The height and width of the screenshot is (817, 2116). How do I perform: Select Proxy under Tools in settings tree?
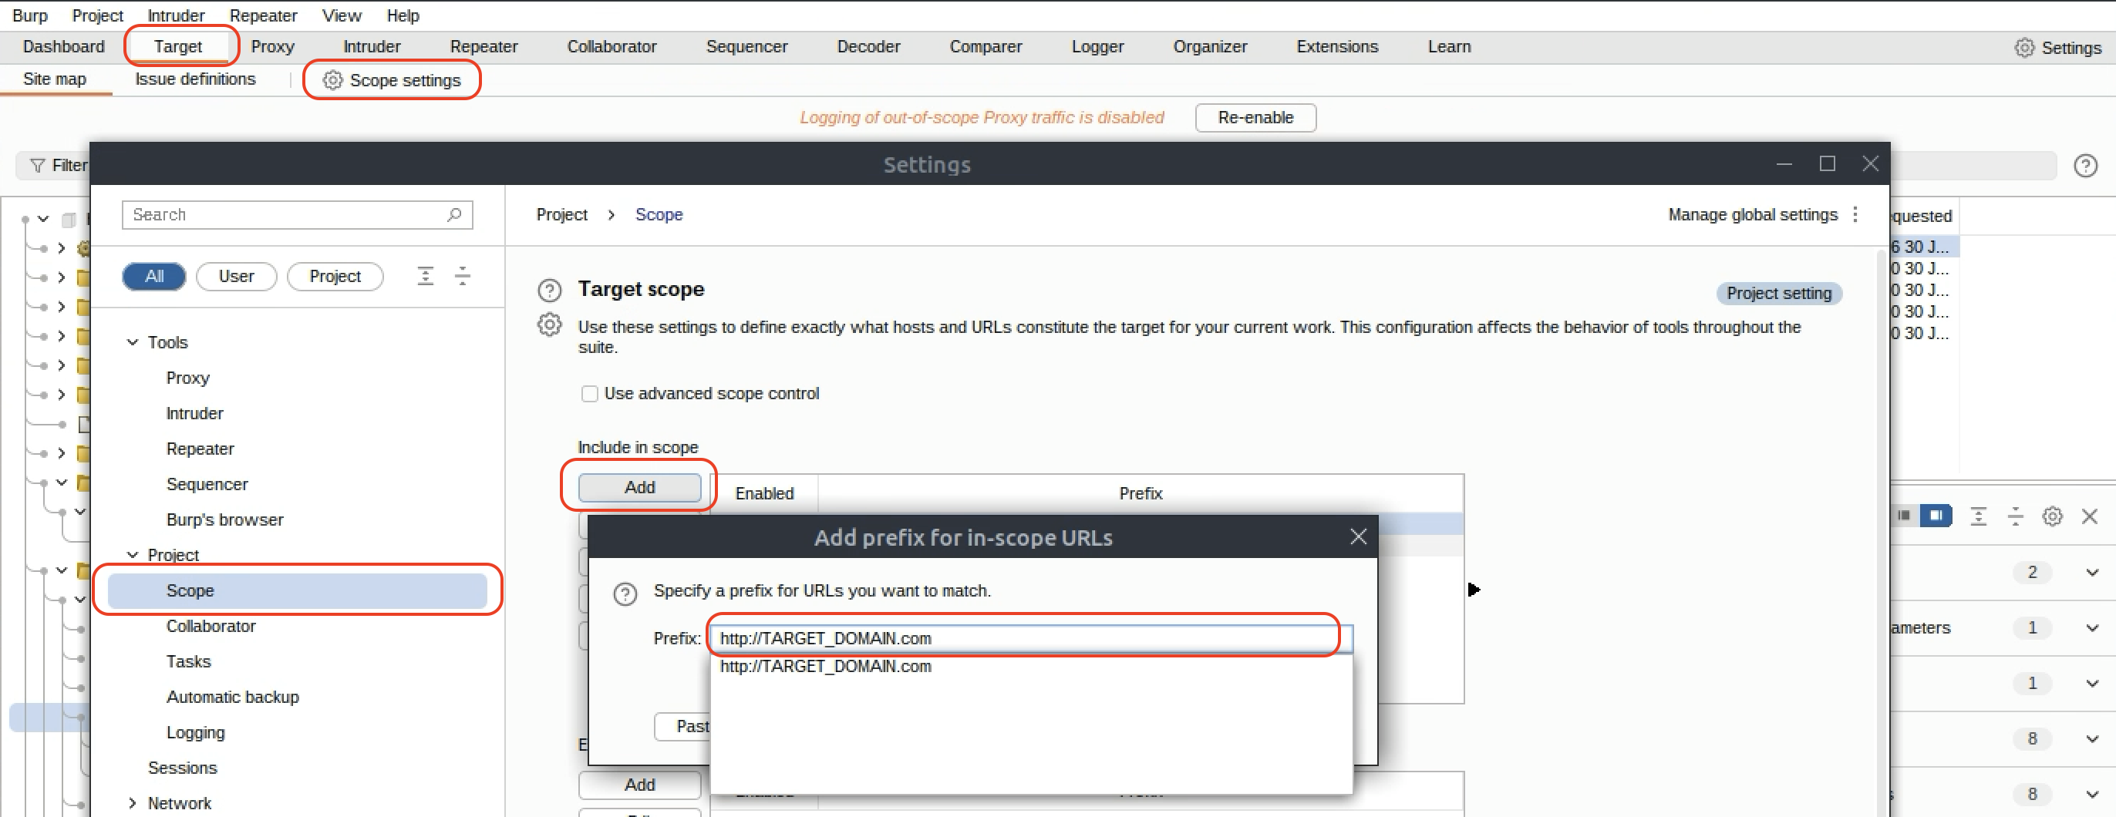(x=187, y=378)
